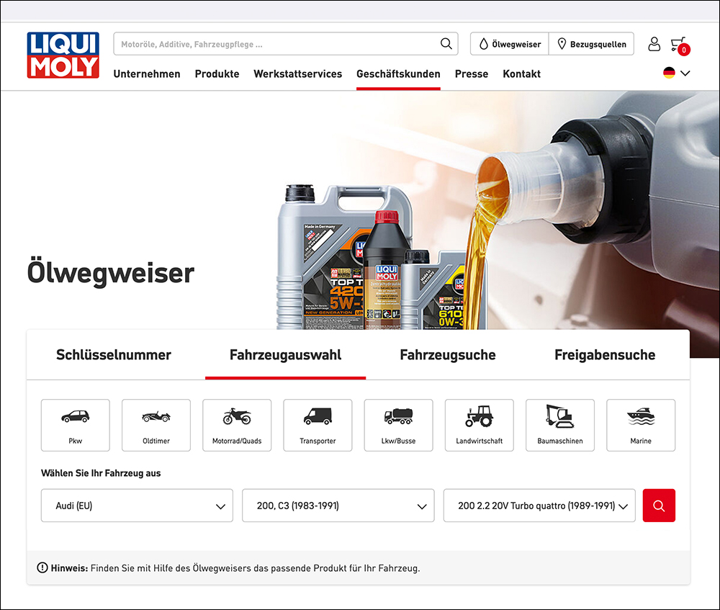
Task: Select the Pkw car category
Action: tap(76, 425)
